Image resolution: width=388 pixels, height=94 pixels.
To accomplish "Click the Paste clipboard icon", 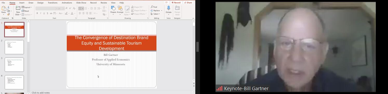I will (3, 10).
